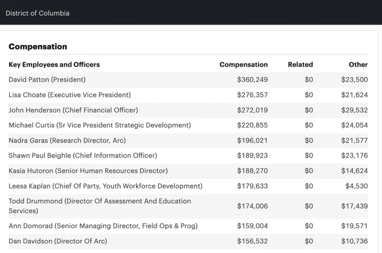
Task: Click David Patton's $360,249 compensation value
Action: (252, 80)
